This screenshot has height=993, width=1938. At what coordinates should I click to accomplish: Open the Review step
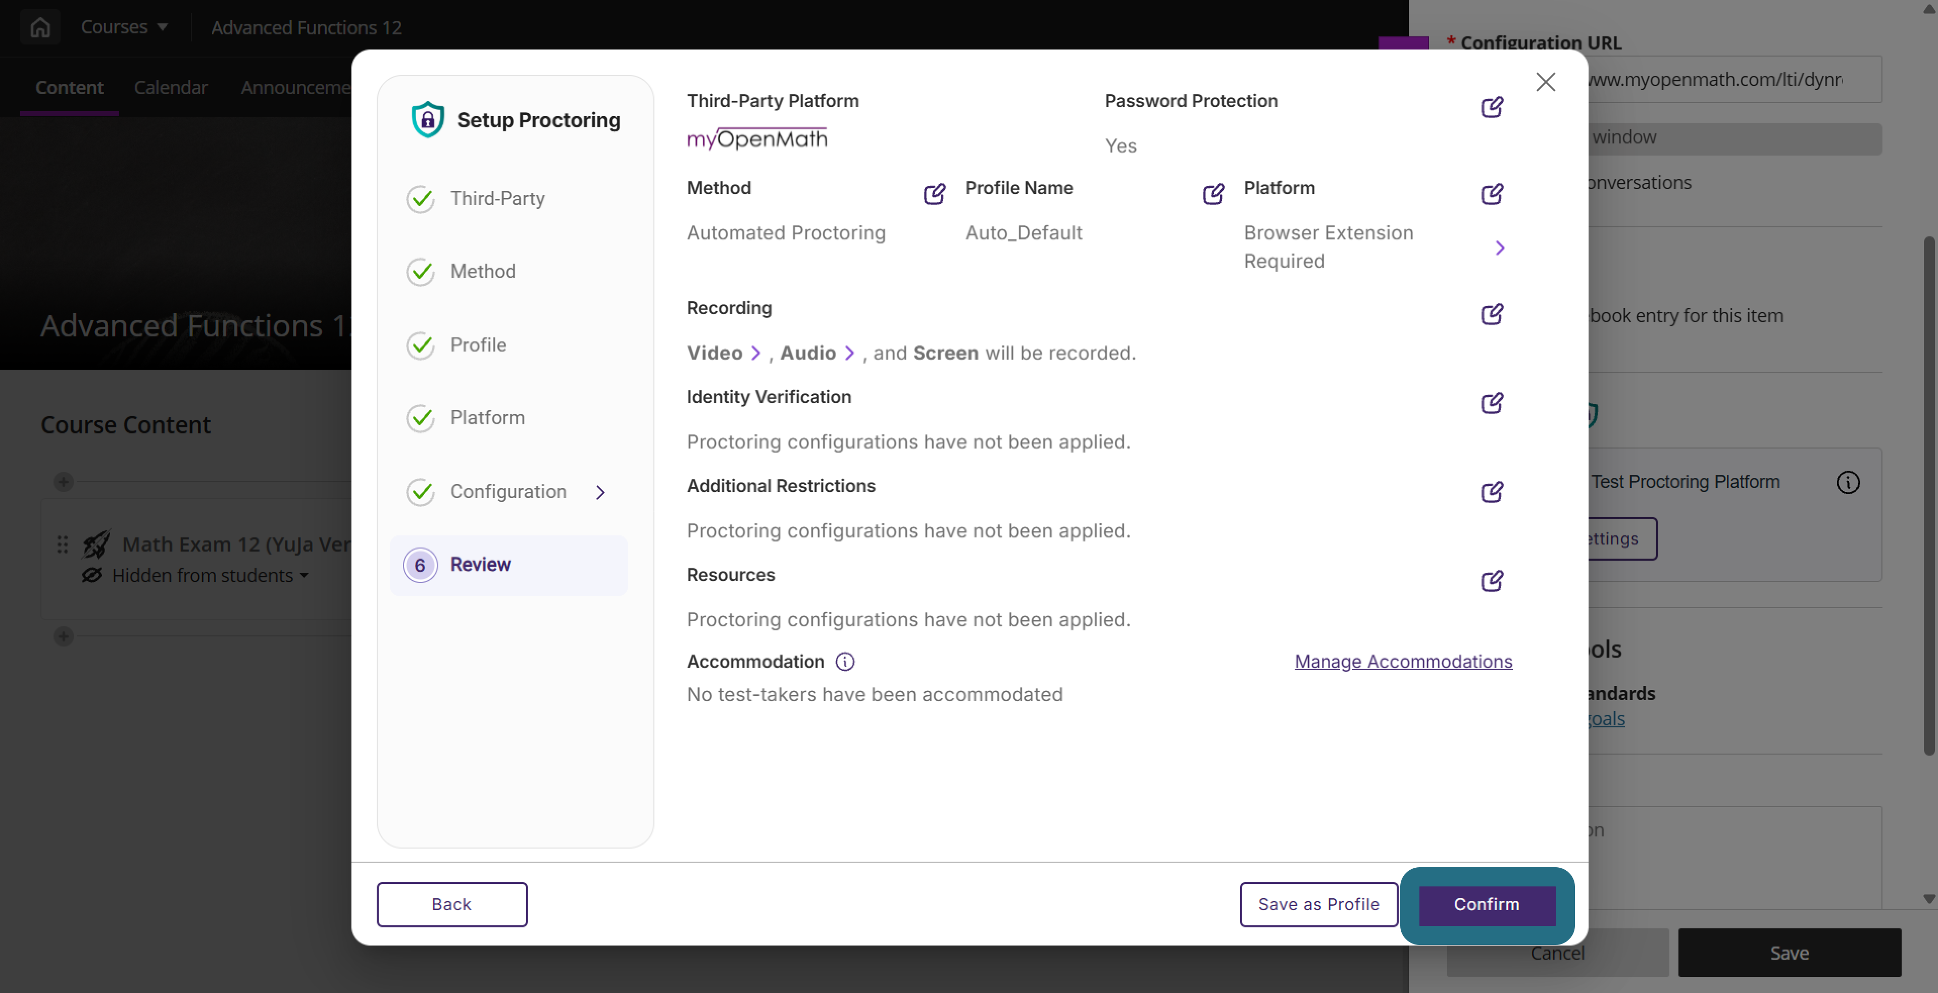pyautogui.click(x=509, y=565)
